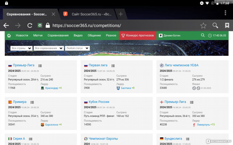Click '340 из 380' played value
Screen dimensions: 233x145
(47, 116)
